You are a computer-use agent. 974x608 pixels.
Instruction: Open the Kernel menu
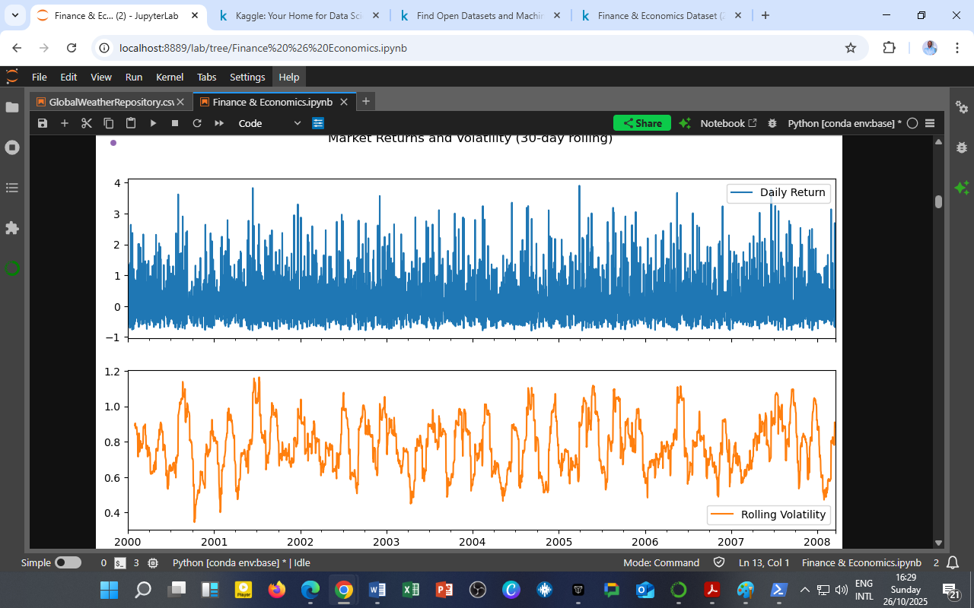click(x=169, y=77)
